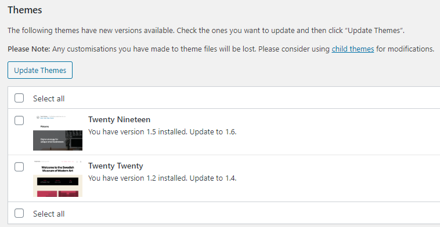
Task: Check the Twenty Nineteen theme checkbox
Action: click(x=19, y=120)
